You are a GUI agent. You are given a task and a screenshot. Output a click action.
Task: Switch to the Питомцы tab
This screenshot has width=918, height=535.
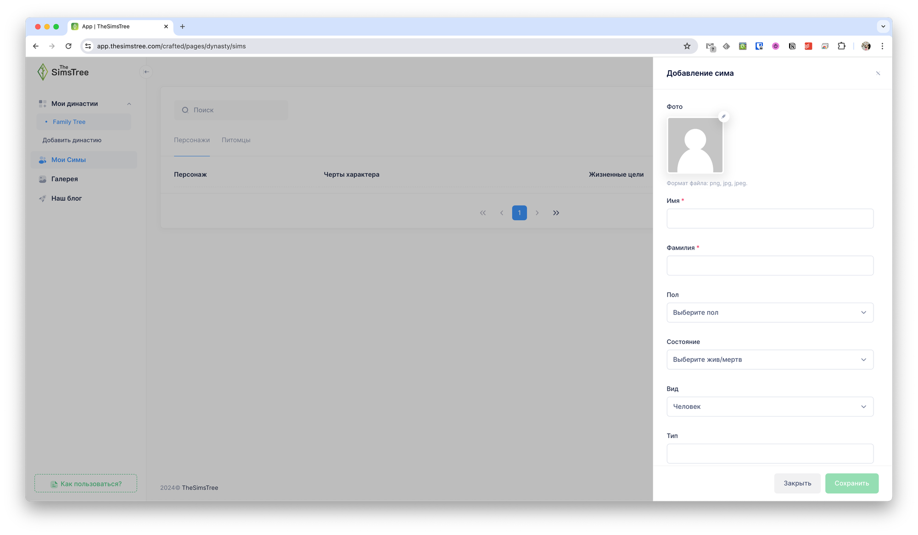click(x=236, y=140)
